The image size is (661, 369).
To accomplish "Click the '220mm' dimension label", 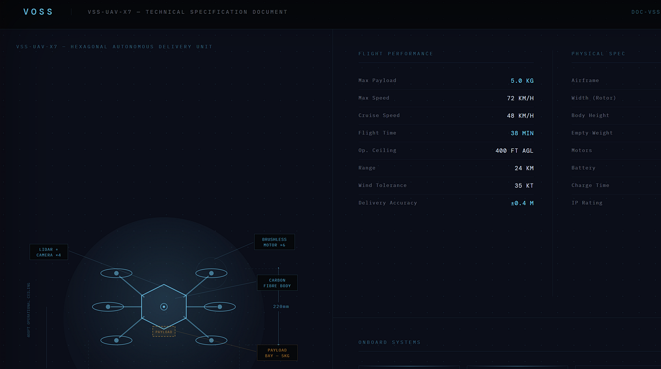I will coord(281,307).
